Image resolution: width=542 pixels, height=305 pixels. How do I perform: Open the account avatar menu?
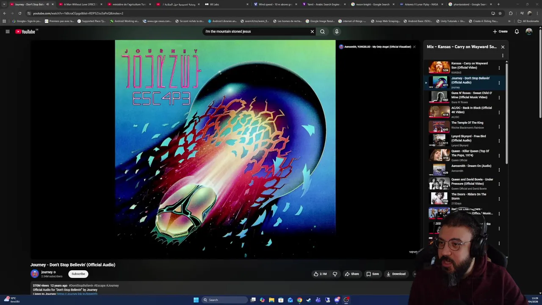(529, 31)
